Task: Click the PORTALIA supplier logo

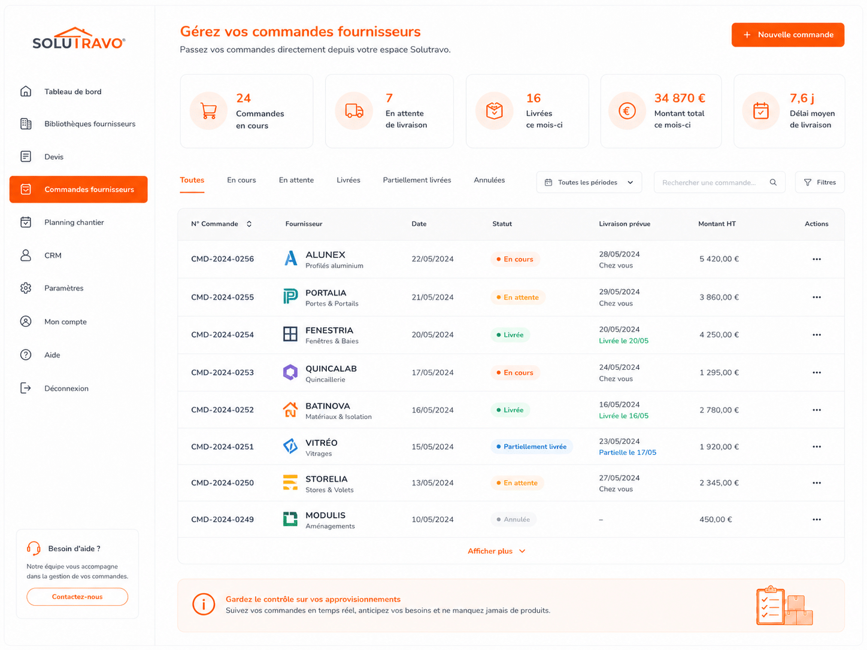Action: coord(290,296)
